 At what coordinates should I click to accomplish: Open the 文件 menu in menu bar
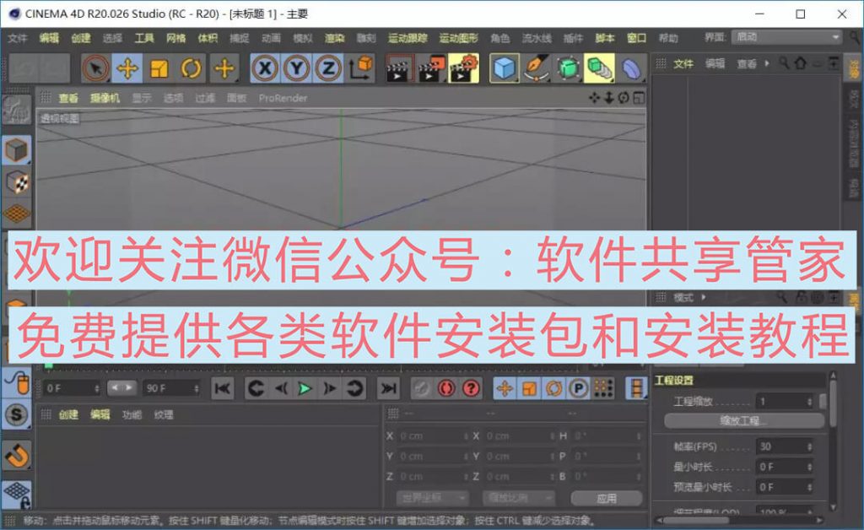click(x=17, y=38)
